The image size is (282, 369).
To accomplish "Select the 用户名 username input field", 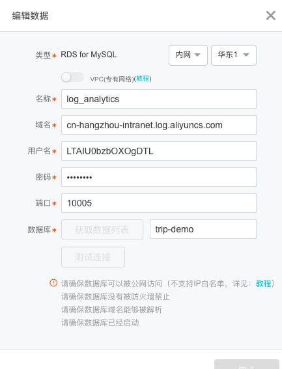I will [159, 151].
